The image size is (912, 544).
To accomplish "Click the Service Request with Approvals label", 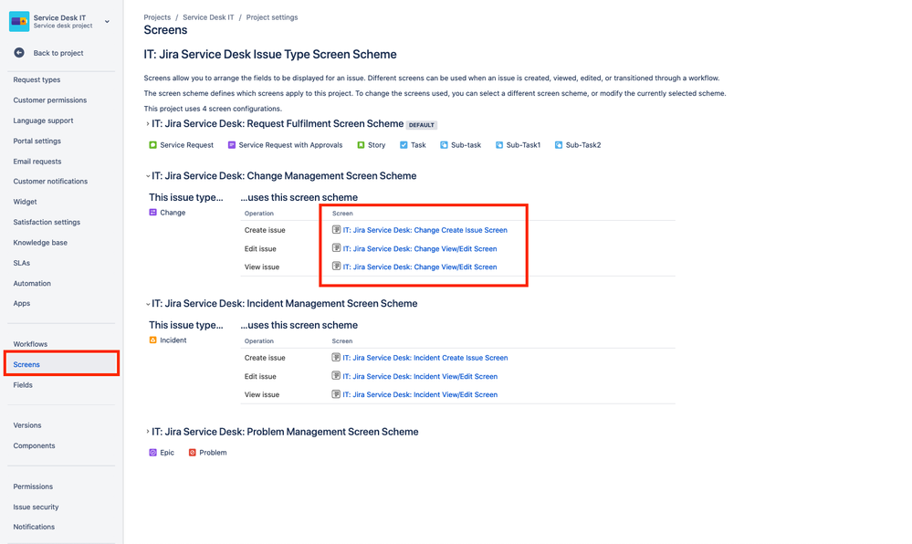I will [290, 145].
